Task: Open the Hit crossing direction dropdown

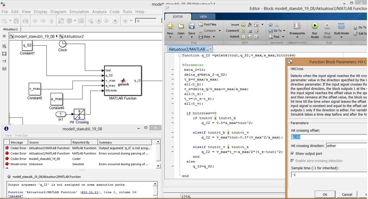Action: (346, 146)
